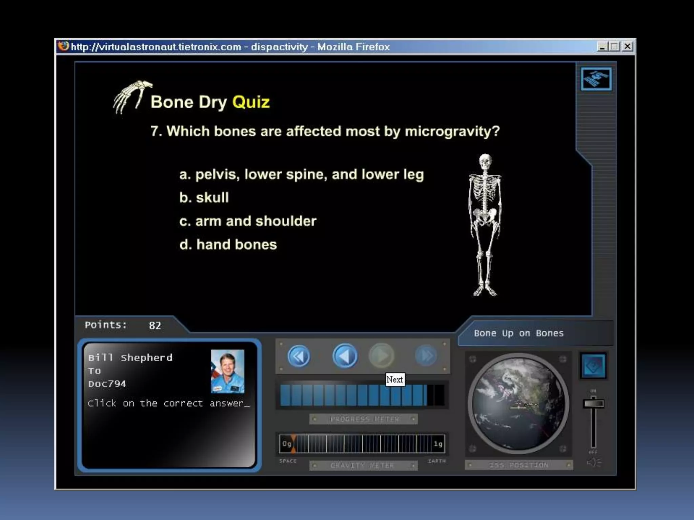Screen dimensions: 694x520
Task: Select answer d. hand bones
Action: coord(228,244)
